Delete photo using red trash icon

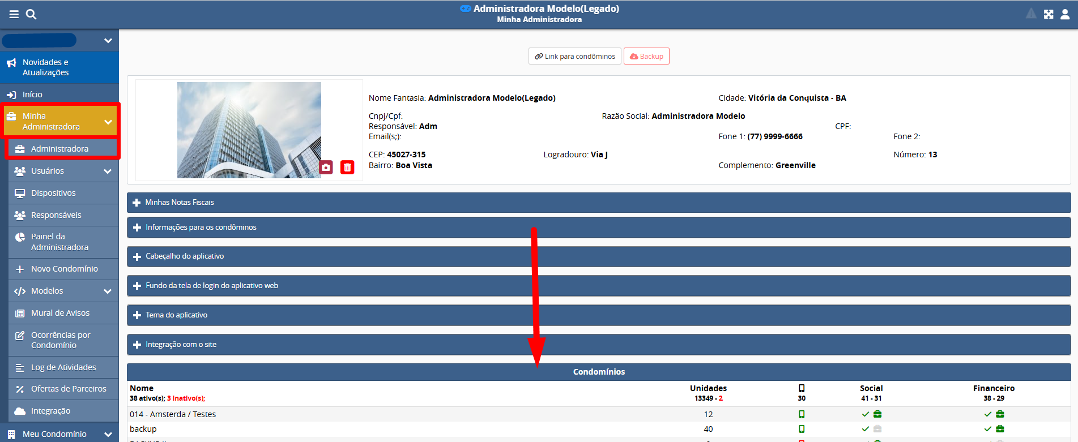click(x=347, y=168)
